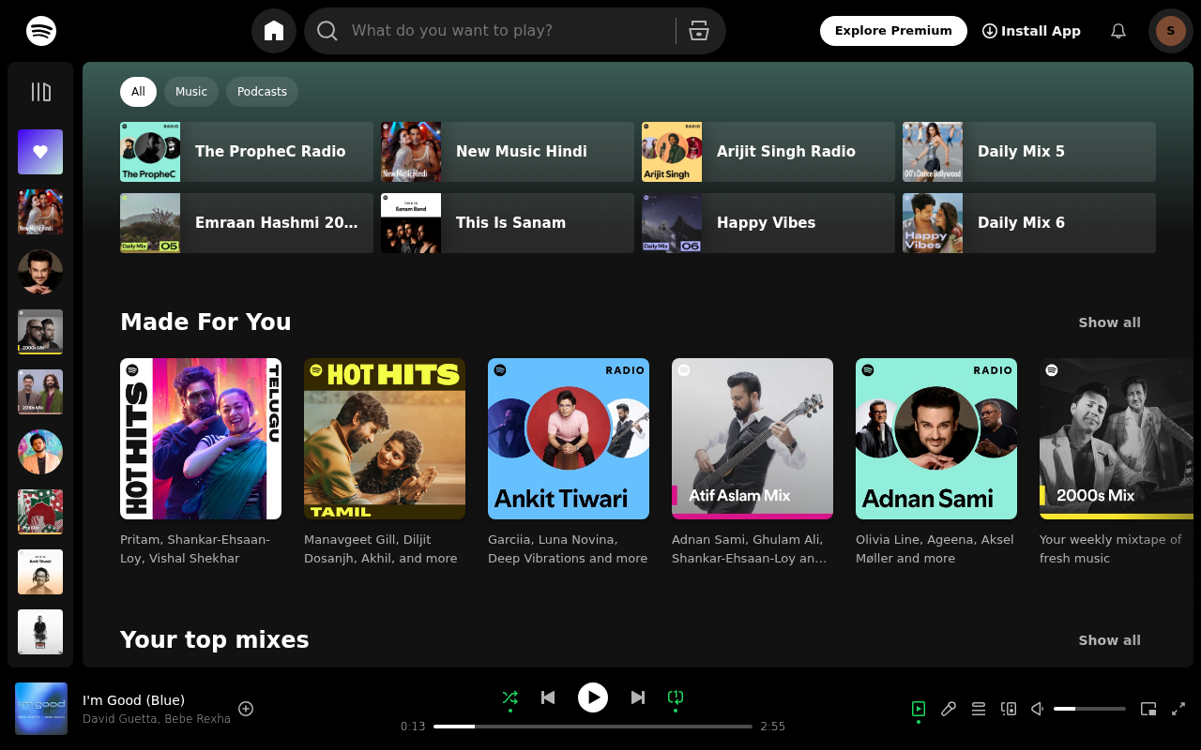
Task: Click the Spotify logo
Action: point(41,31)
